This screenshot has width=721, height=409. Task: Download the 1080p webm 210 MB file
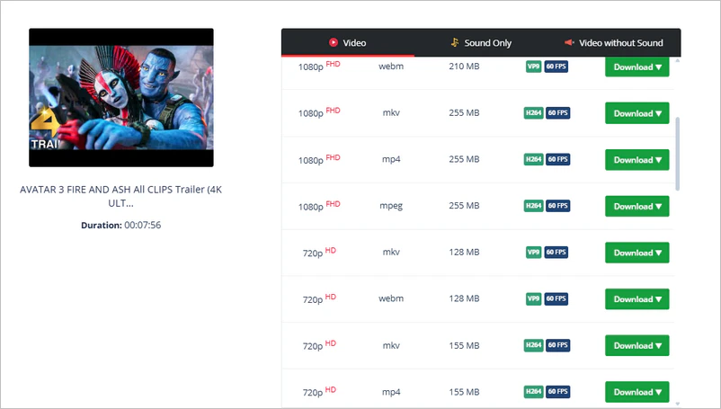click(x=636, y=67)
